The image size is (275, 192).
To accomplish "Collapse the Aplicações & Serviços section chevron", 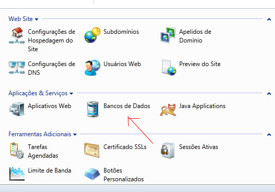I will click(269, 94).
